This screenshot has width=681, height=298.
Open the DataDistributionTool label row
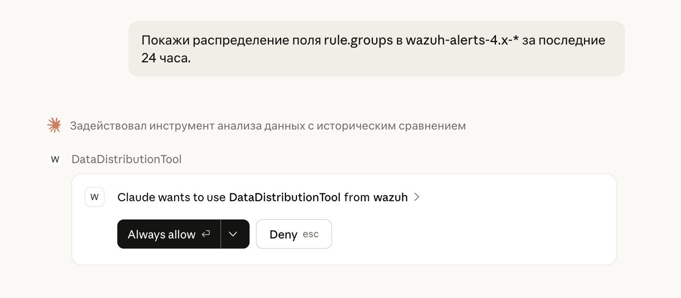coord(127,159)
